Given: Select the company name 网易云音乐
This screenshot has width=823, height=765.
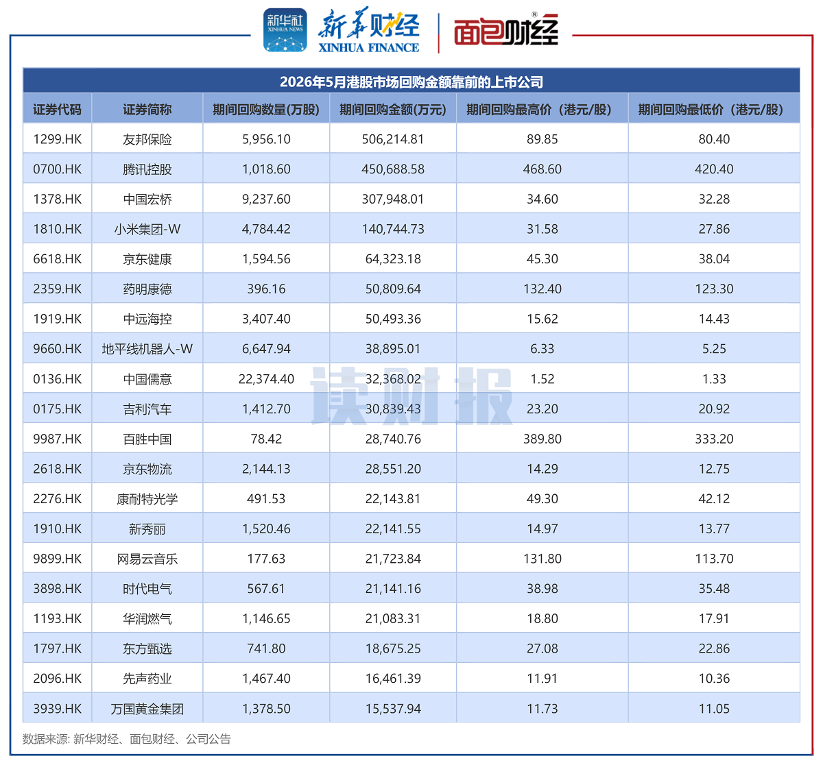Looking at the screenshot, I should click(x=147, y=559).
